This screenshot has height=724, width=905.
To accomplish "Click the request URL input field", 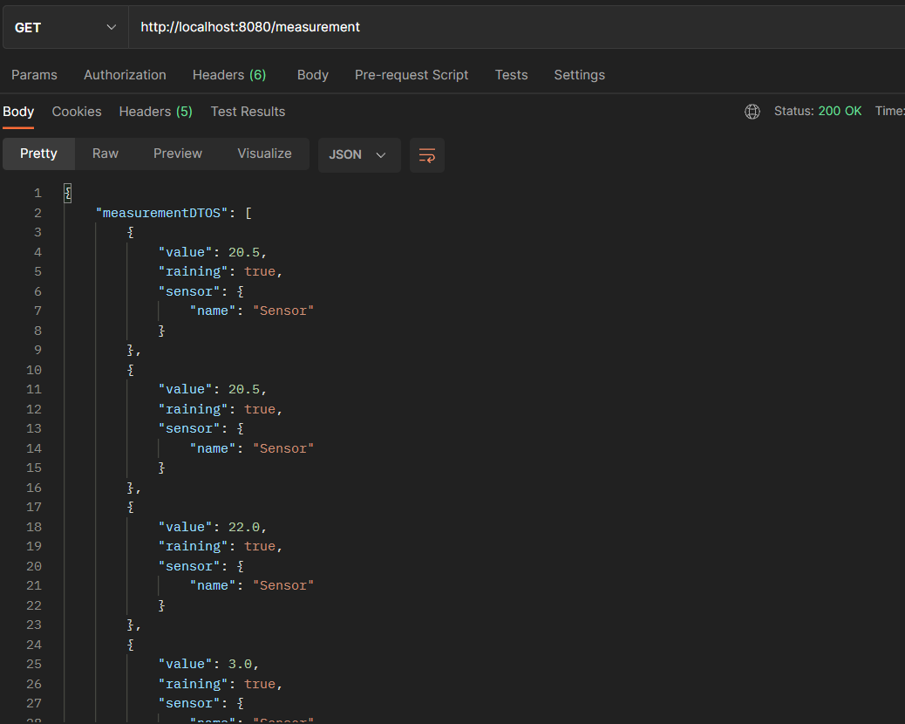I will 516,27.
